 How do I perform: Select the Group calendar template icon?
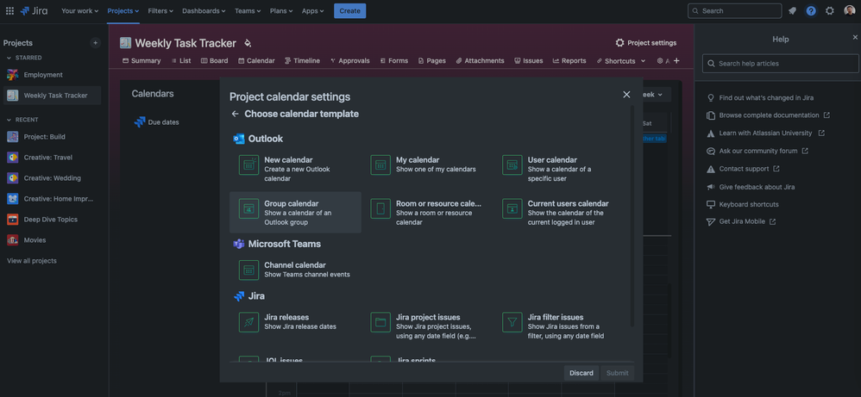point(248,208)
